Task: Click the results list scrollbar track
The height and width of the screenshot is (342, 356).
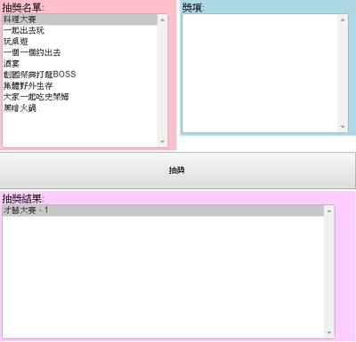Action: (x=329, y=272)
